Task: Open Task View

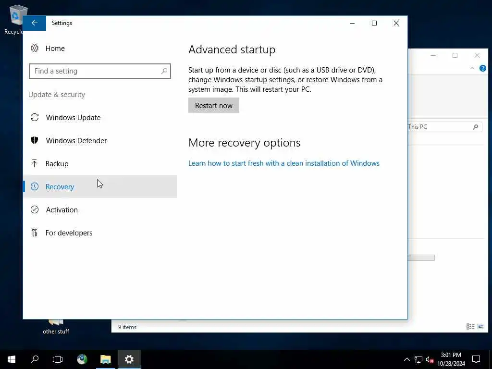Action: (58, 359)
